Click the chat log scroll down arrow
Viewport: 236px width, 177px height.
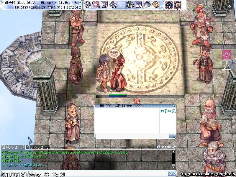point(174,167)
